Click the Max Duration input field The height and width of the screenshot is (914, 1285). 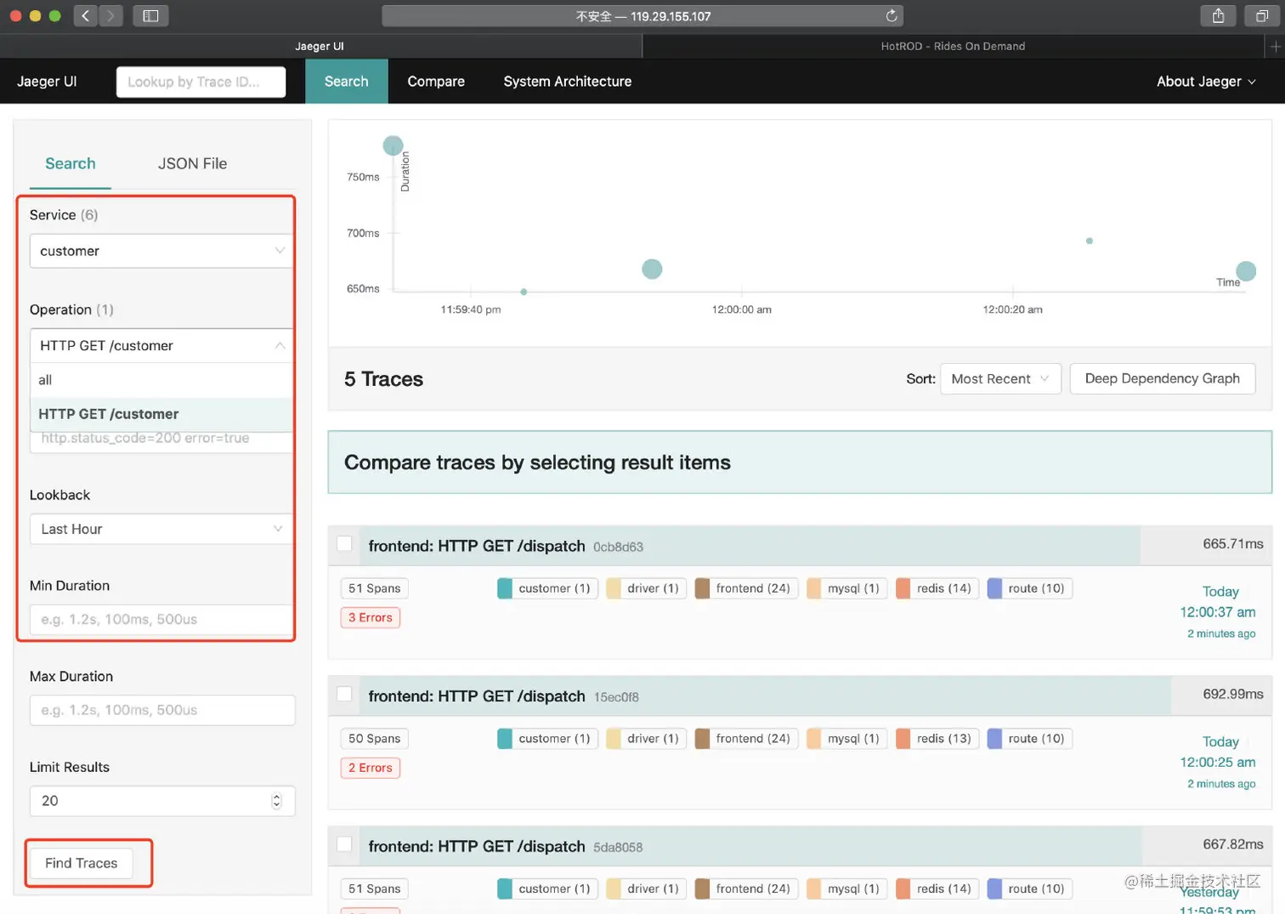tap(162, 710)
